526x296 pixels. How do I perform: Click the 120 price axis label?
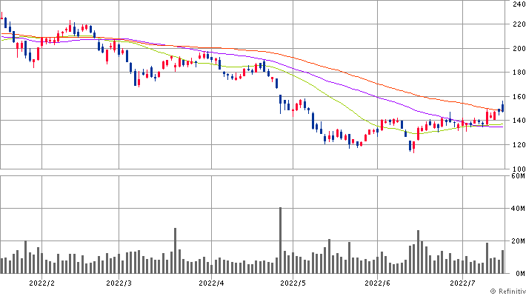click(x=519, y=145)
